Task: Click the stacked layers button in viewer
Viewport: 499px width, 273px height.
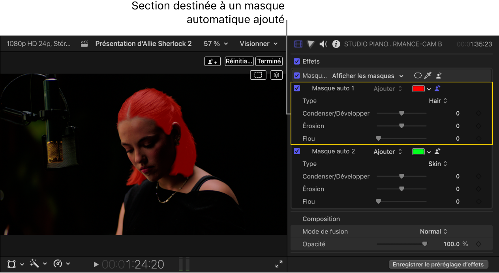Action: click(277, 75)
